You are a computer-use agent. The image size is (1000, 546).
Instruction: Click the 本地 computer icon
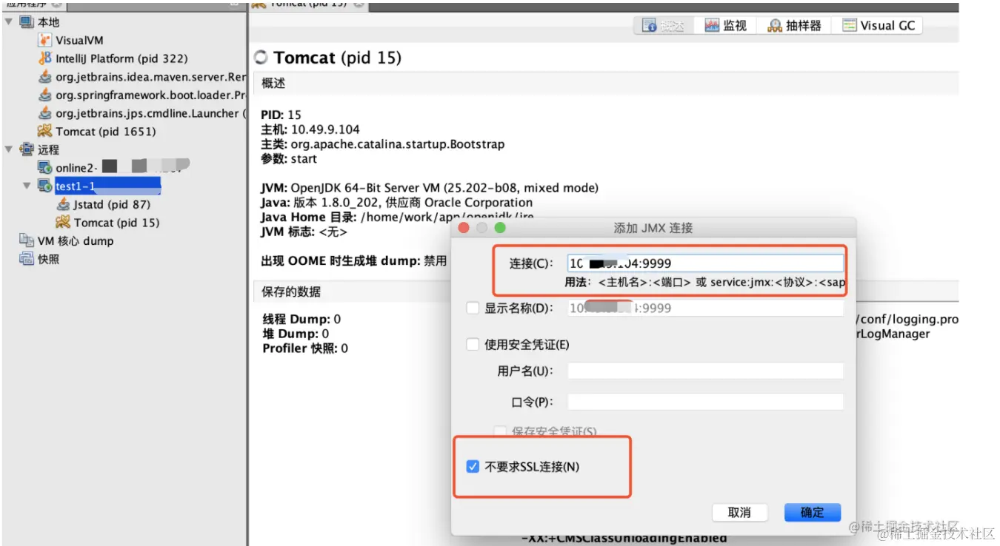click(x=27, y=21)
